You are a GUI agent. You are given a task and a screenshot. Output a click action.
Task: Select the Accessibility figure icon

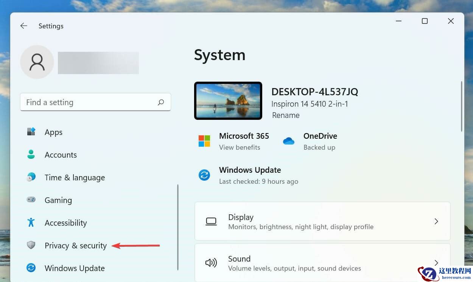[x=31, y=223]
